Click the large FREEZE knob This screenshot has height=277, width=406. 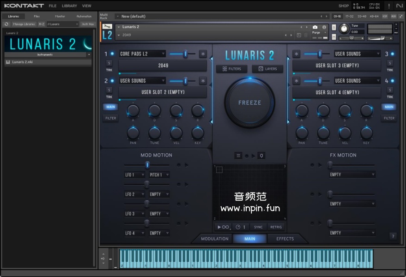point(249,102)
